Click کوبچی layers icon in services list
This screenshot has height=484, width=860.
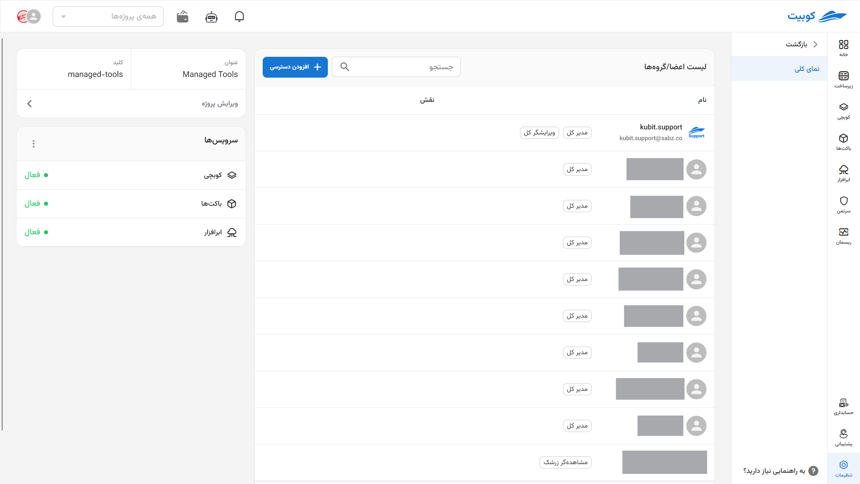(x=232, y=175)
